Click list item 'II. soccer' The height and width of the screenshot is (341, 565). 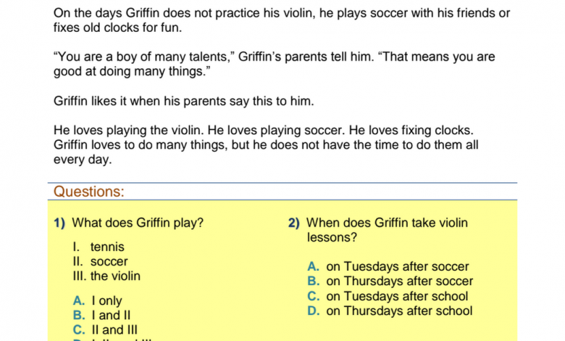pos(100,261)
